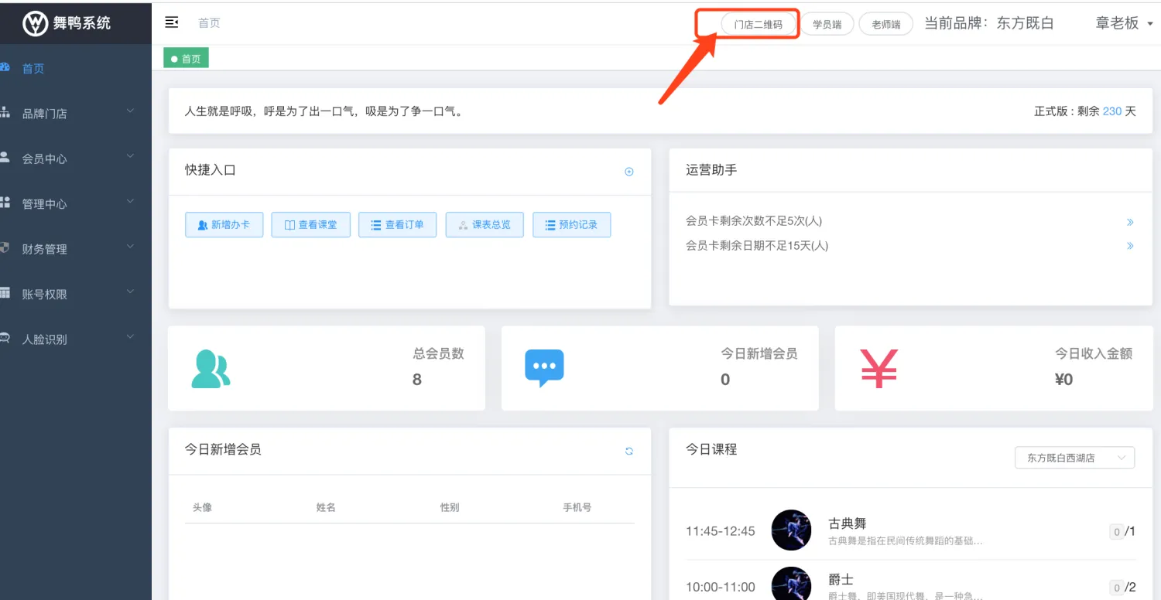Image resolution: width=1161 pixels, height=600 pixels.
Task: Click the 古典舞 course thumbnail
Action: click(791, 530)
